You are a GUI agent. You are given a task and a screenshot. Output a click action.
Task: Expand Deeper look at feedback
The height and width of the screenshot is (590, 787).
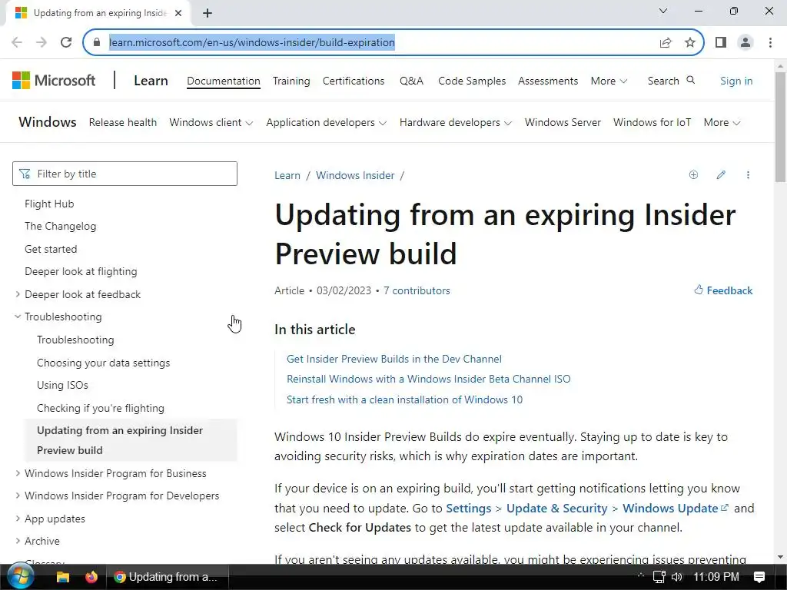[x=18, y=294]
